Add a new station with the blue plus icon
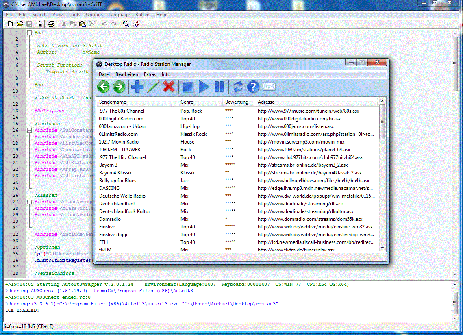Screen dimensions: 463x335 click(138, 87)
